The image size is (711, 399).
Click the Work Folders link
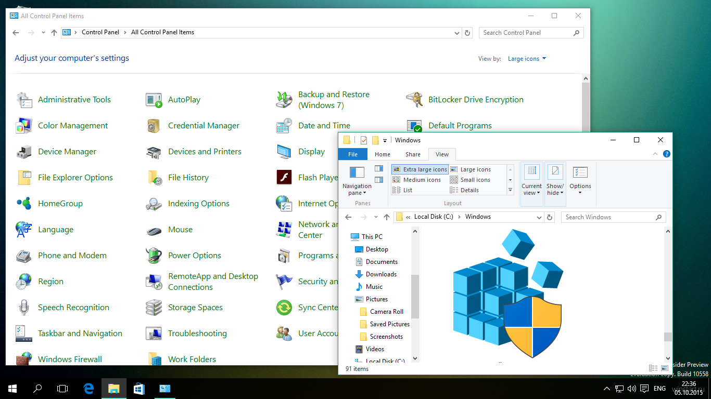[x=192, y=360]
